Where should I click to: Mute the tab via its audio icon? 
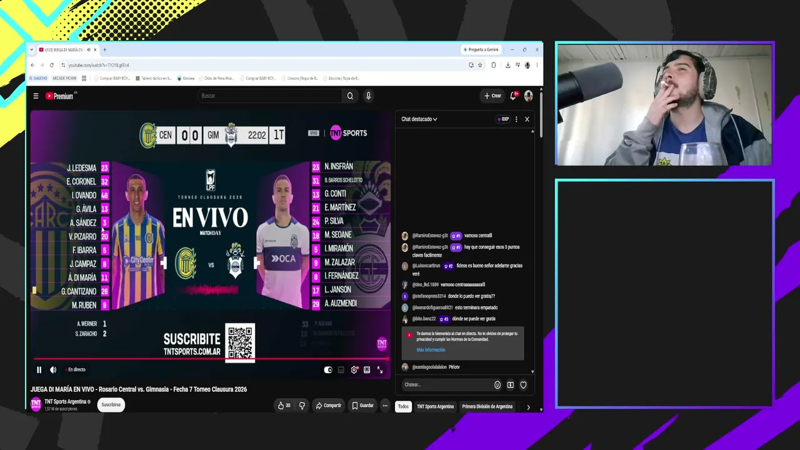[x=88, y=50]
